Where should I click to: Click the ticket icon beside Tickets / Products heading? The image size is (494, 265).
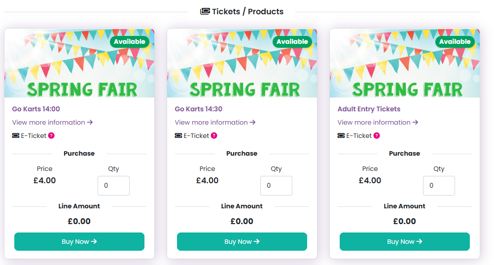[x=205, y=11]
